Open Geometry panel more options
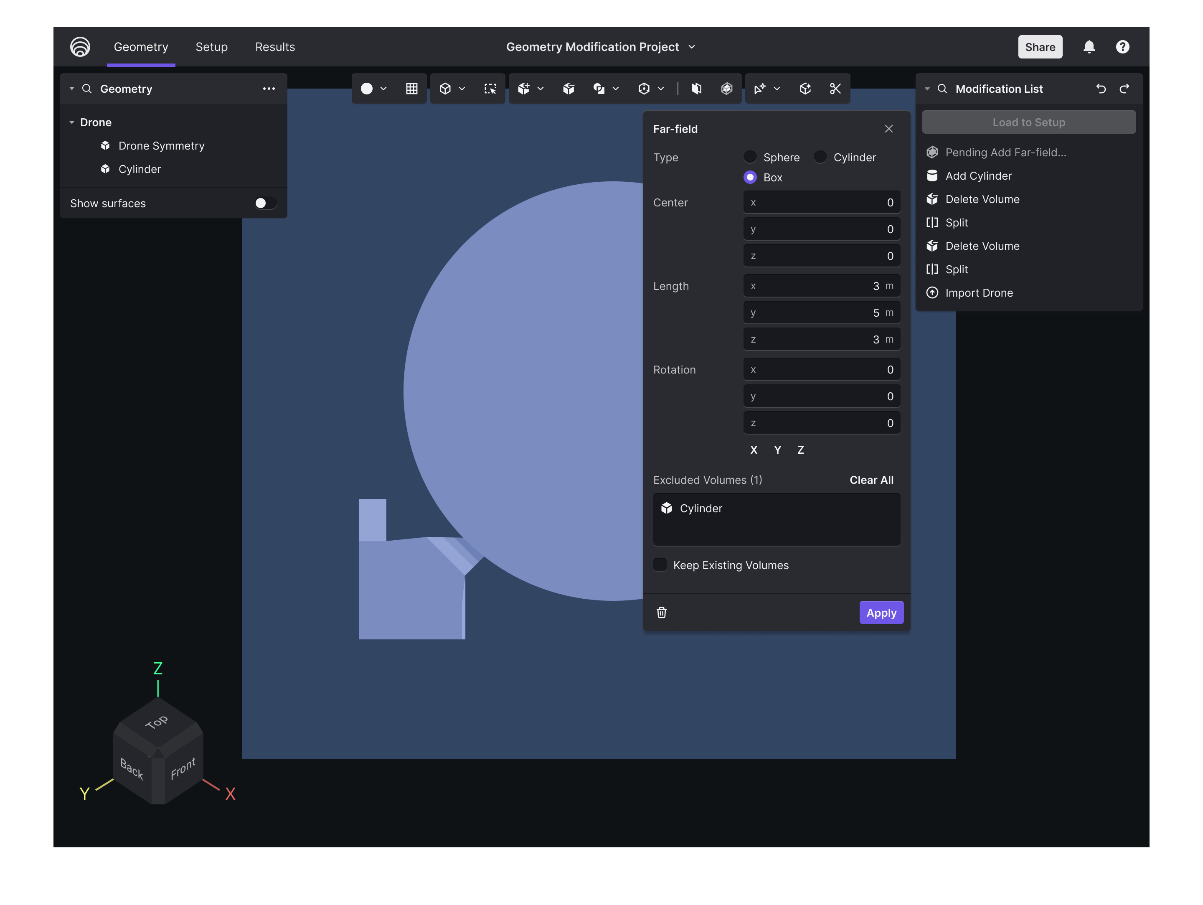This screenshot has height=905, width=1203. click(x=269, y=89)
